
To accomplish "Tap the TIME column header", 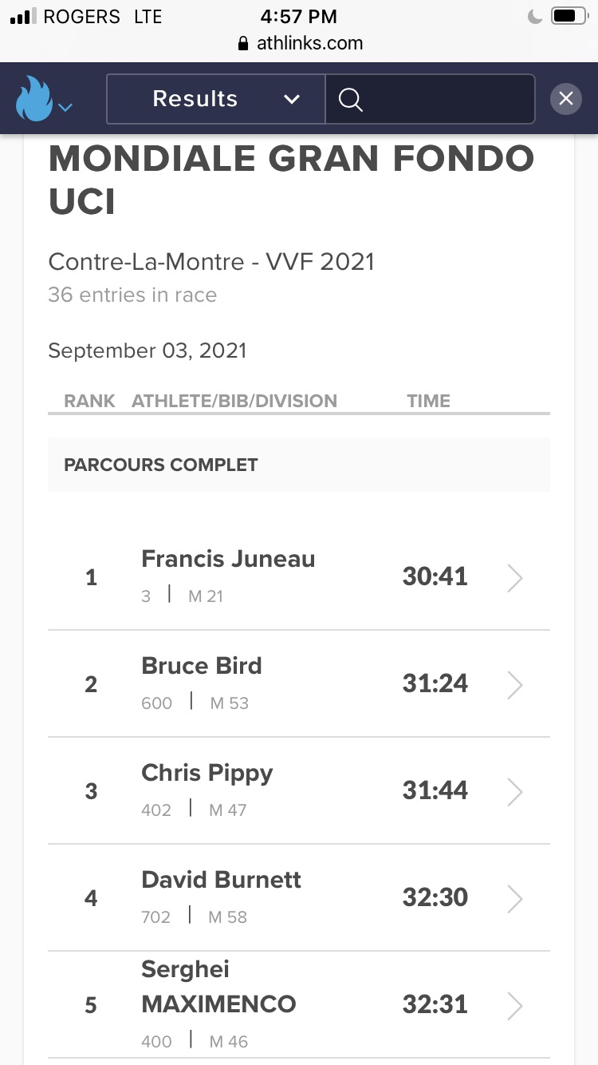I will point(429,401).
